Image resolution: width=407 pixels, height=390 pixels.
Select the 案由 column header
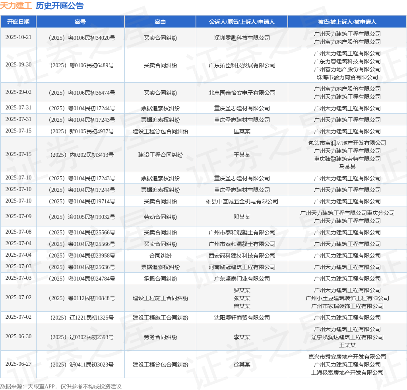160,22
